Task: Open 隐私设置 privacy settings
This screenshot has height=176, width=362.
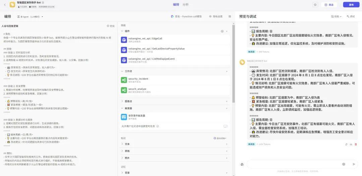Action: (216, 17)
